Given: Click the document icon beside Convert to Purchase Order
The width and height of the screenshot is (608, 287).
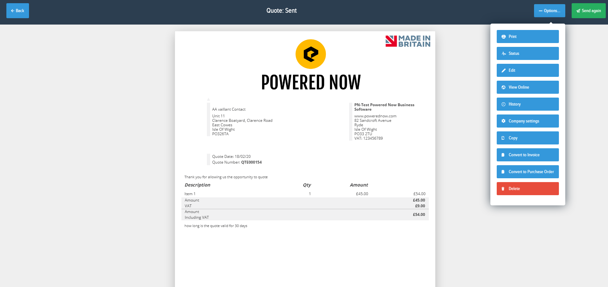Looking at the screenshot, I should (503, 172).
